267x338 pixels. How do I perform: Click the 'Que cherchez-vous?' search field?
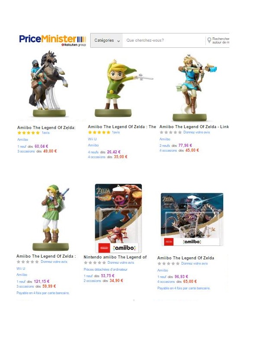[x=164, y=40]
